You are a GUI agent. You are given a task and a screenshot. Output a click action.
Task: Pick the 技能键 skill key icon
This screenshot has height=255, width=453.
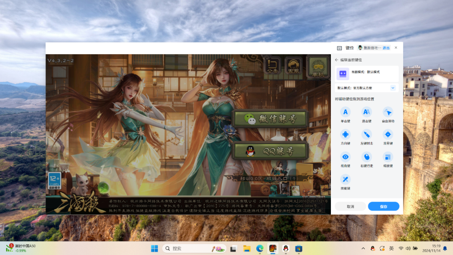click(x=345, y=180)
